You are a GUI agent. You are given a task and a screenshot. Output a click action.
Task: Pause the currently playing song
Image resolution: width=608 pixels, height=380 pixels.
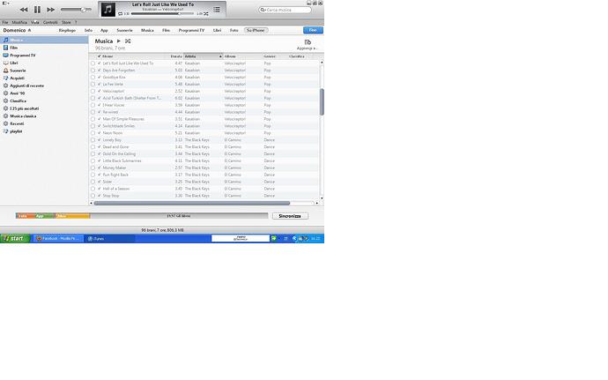coord(37,10)
